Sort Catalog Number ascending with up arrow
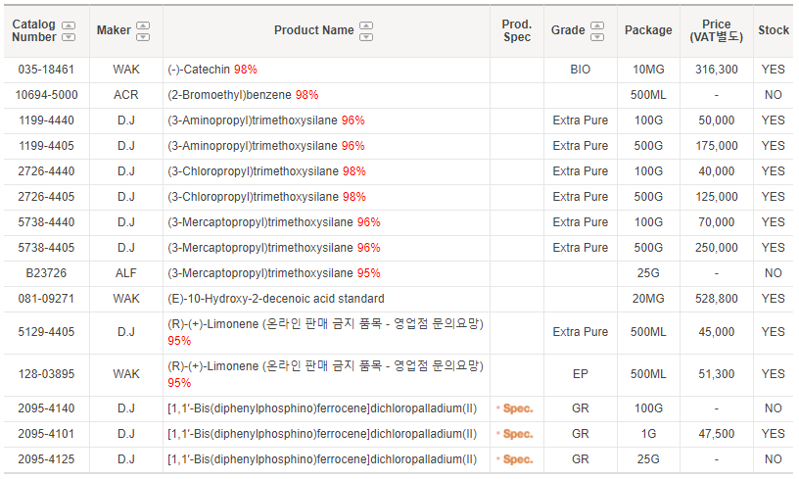The height and width of the screenshot is (479, 799). (69, 25)
